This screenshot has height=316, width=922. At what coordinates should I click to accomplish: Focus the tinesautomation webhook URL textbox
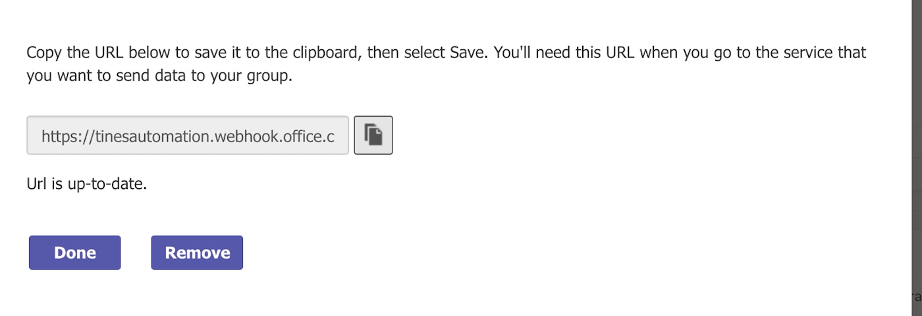(x=188, y=136)
